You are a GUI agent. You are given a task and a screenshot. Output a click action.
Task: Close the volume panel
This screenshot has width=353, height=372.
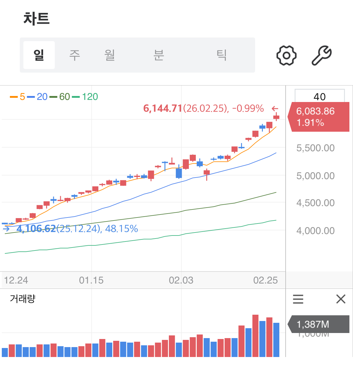click(x=341, y=299)
